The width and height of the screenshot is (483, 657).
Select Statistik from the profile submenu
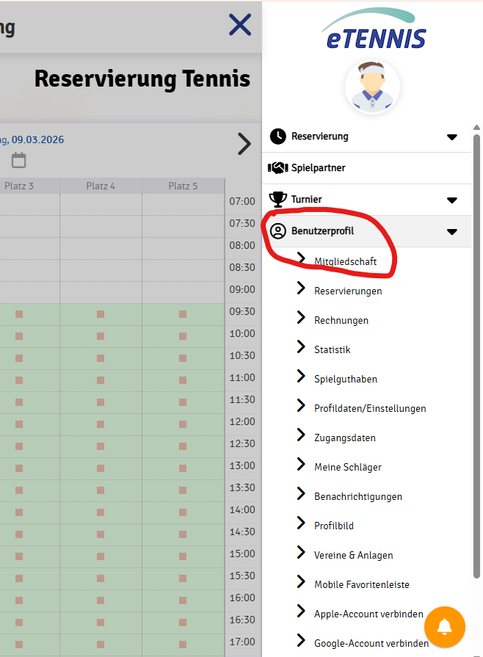click(x=333, y=349)
